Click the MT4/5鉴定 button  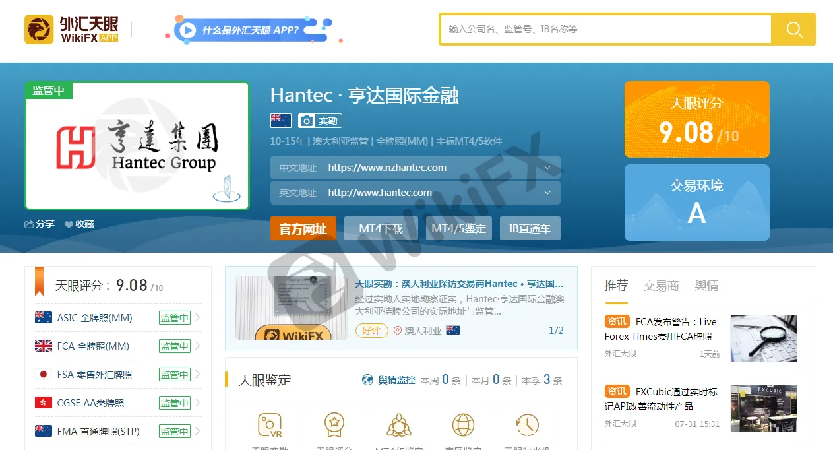pyautogui.click(x=459, y=228)
